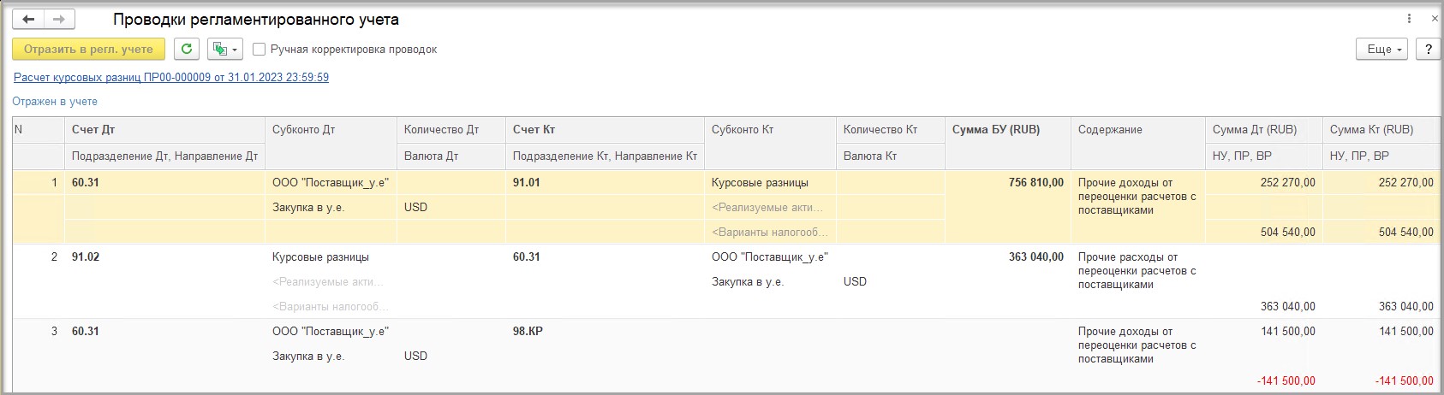This screenshot has width=1444, height=395.
Task: Open the document movements report dropdown icon
Action: pos(224,50)
